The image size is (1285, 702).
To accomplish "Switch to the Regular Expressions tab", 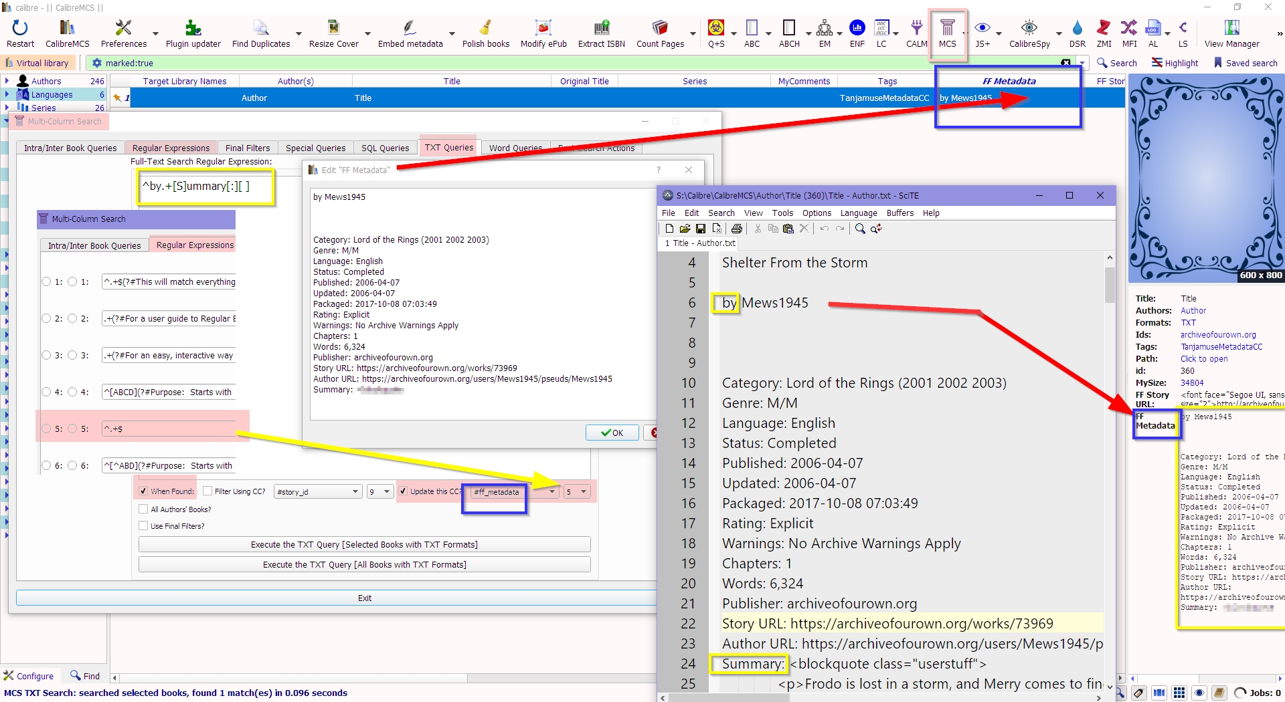I will point(171,148).
